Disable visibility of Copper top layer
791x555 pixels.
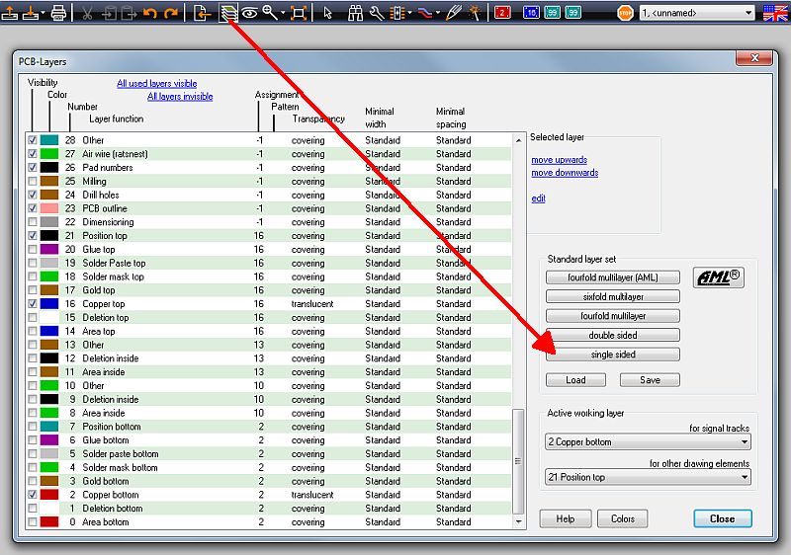point(33,304)
